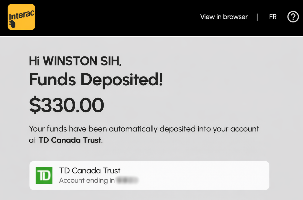The height and width of the screenshot is (200, 303).
Task: Click the word Funds in the heading
Action: tap(52, 80)
